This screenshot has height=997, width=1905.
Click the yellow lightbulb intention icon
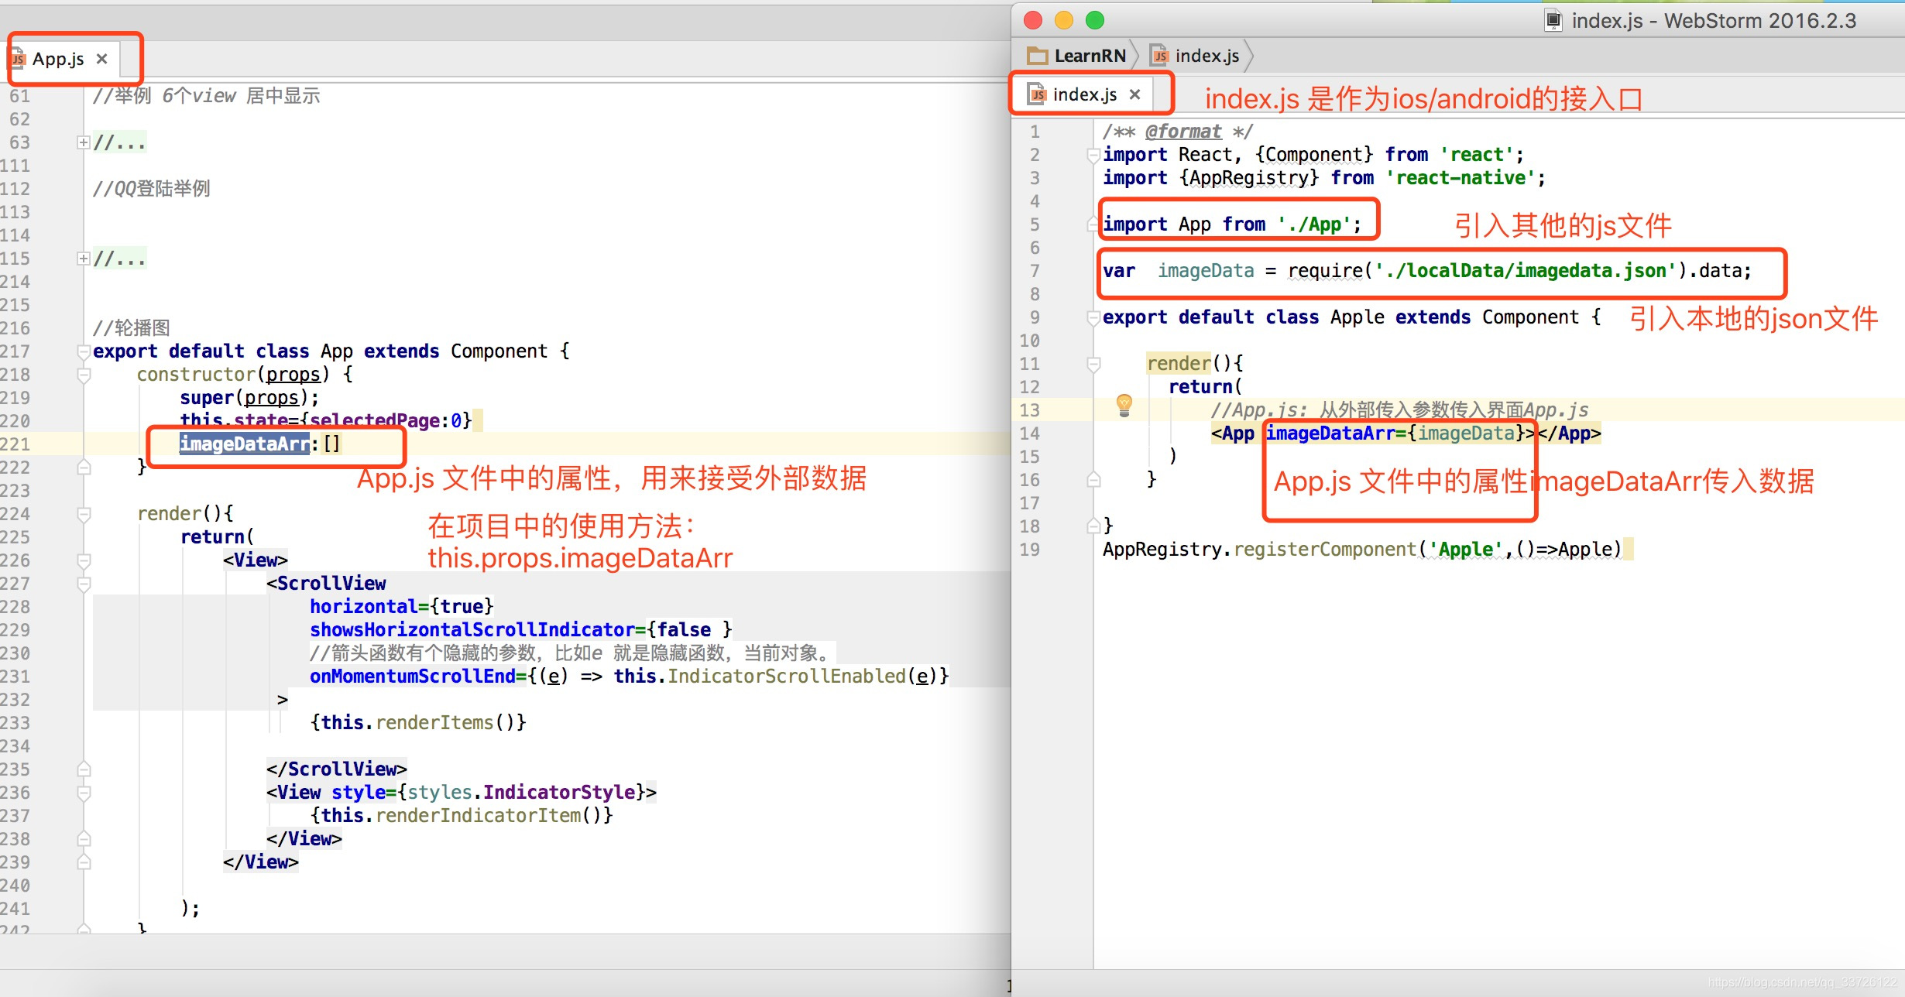(1124, 404)
